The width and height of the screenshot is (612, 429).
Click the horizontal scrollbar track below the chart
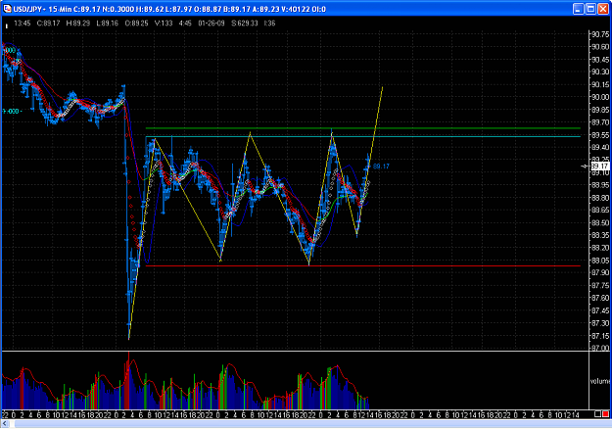click(x=312, y=424)
